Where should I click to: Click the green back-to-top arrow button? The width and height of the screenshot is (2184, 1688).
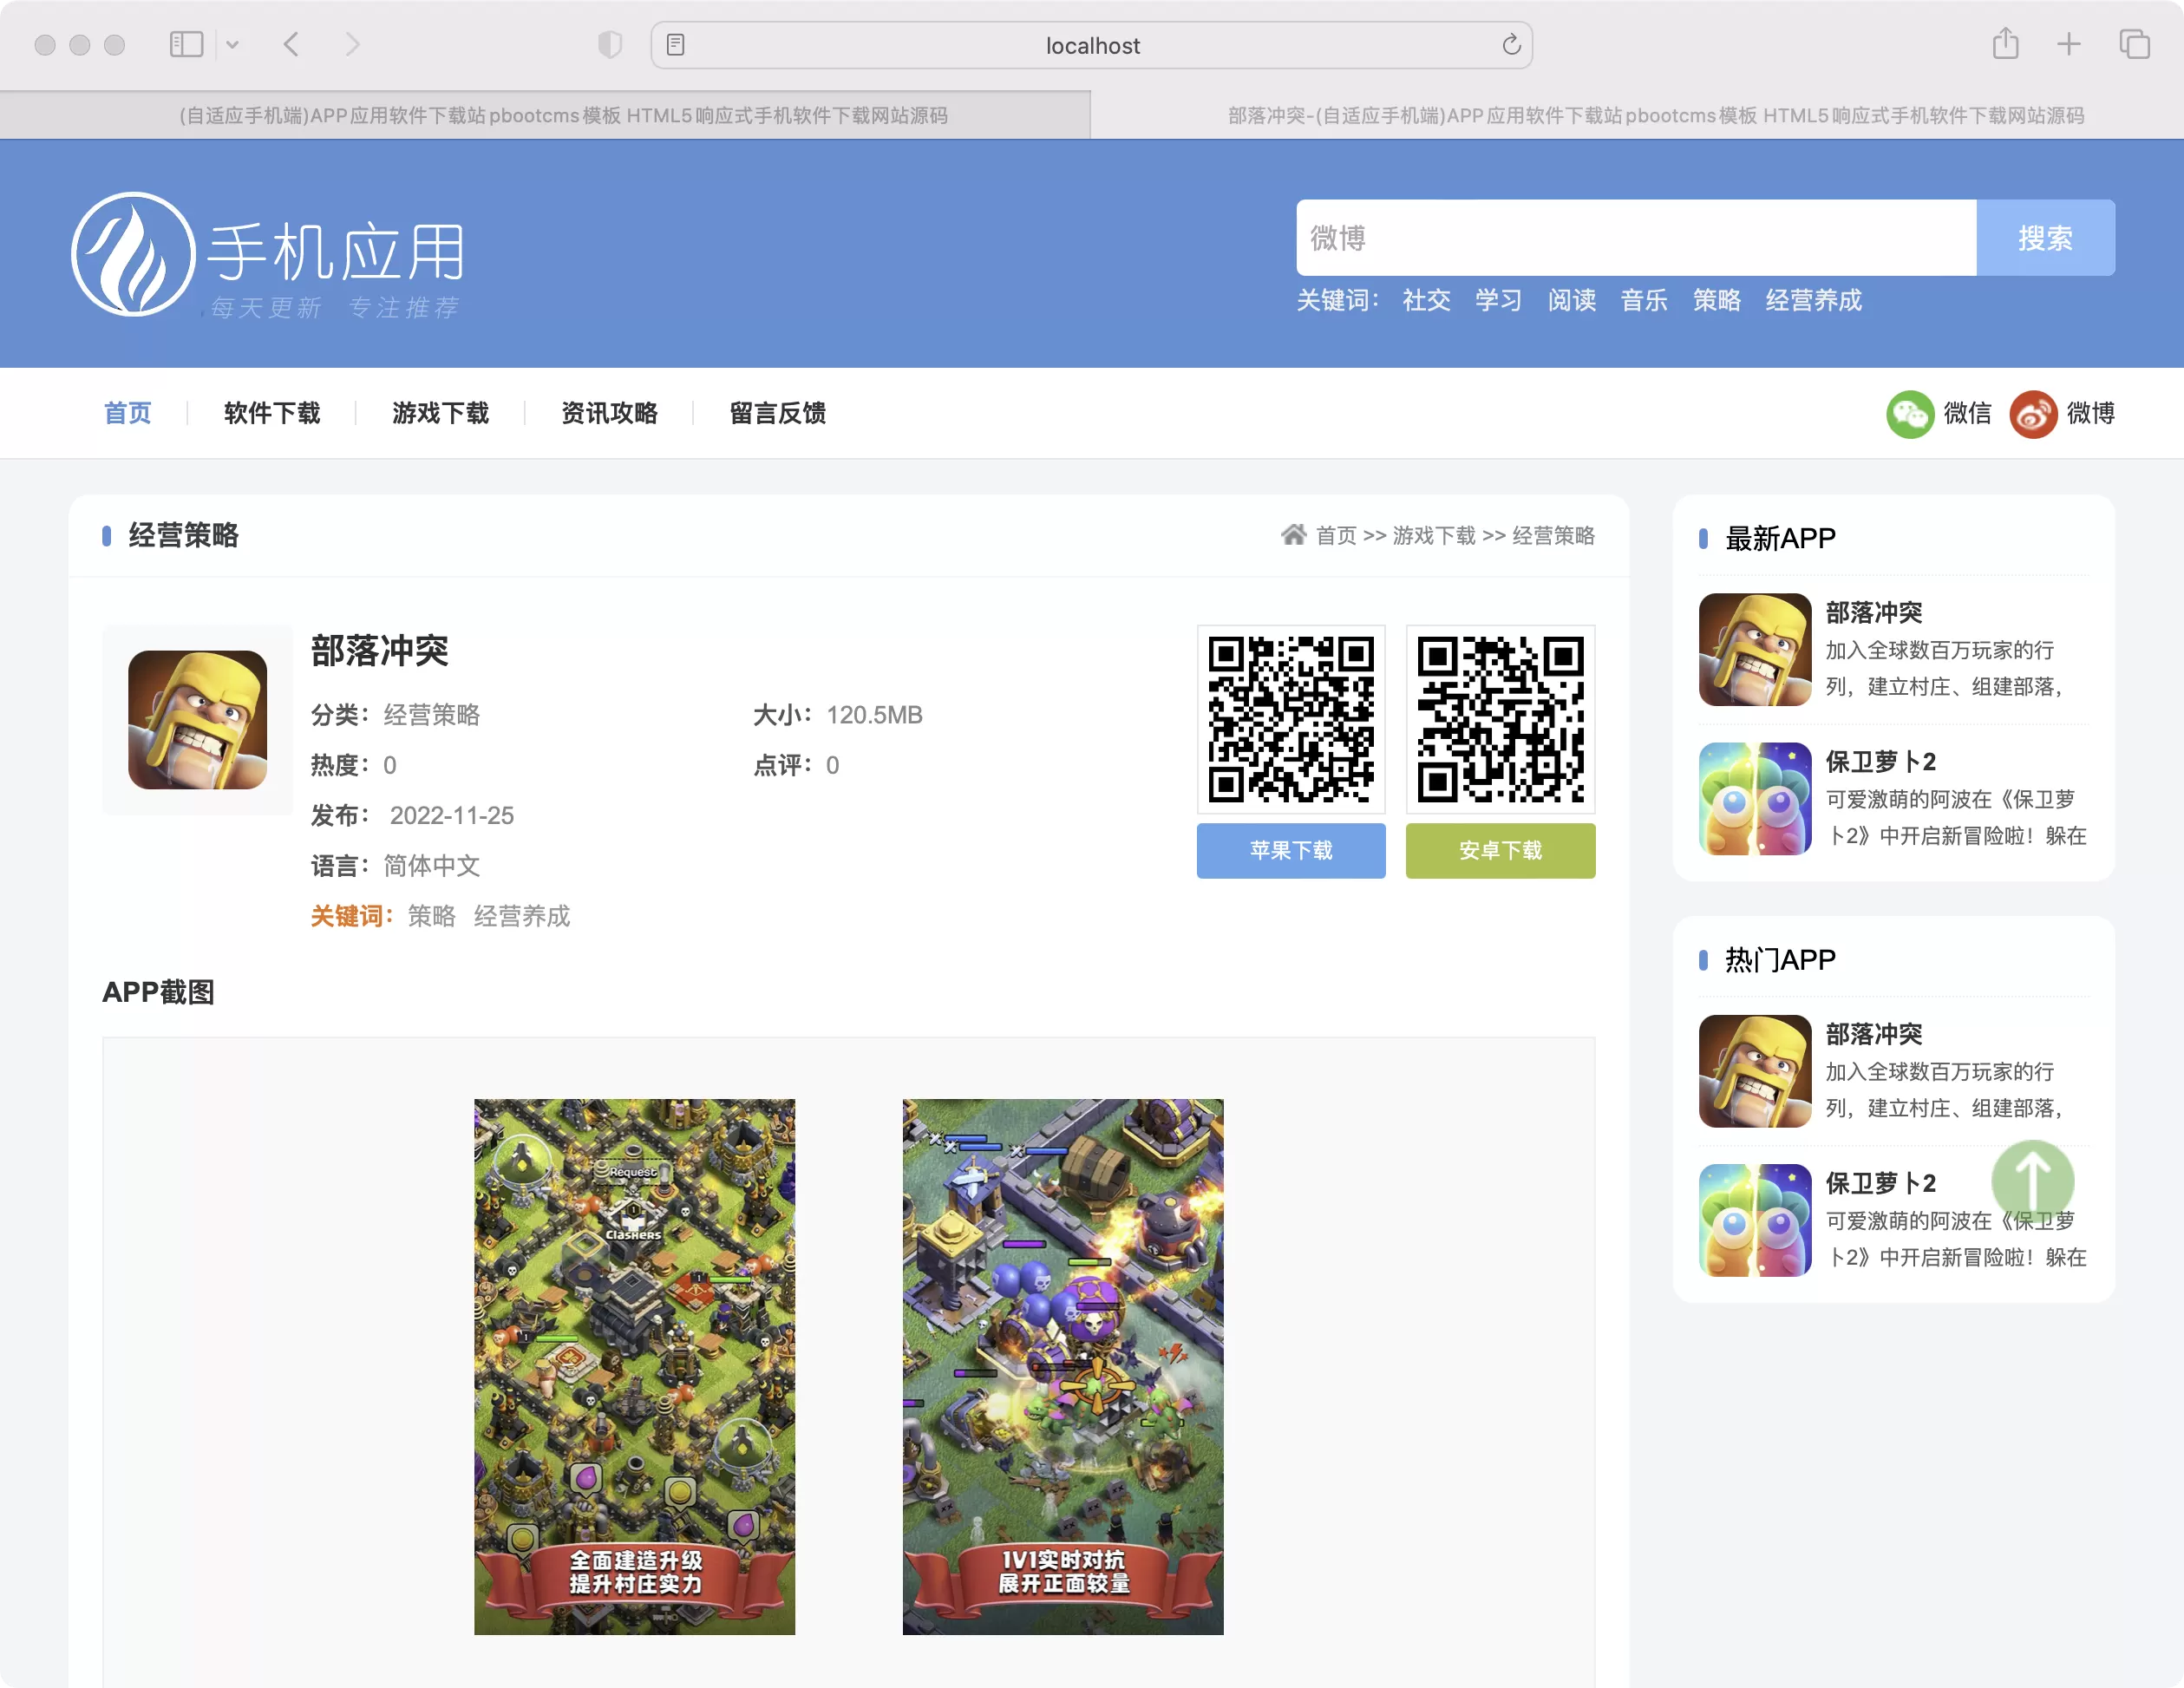[x=2033, y=1181]
